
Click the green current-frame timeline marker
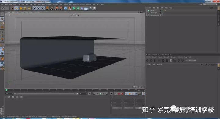6,90
